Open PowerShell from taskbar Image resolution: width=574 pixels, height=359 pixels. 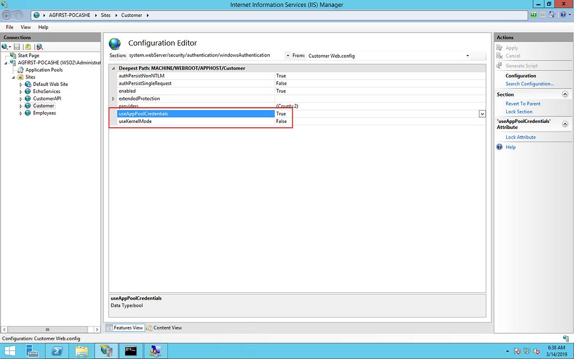click(57, 351)
